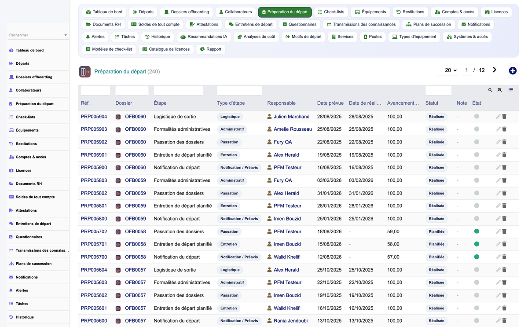
Task: Click Type d'étape filter field
Action: coord(239,91)
